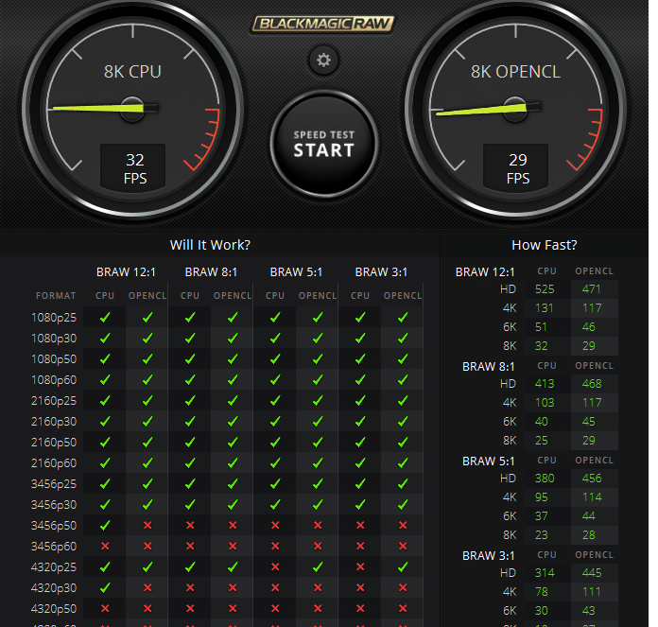Viewport: 658px width, 627px height.
Task: Click red cross for 3456p50 BRAW 12:1 OpenCL
Action: coord(147,526)
